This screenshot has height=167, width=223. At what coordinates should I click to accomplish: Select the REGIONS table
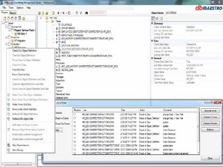point(65,53)
